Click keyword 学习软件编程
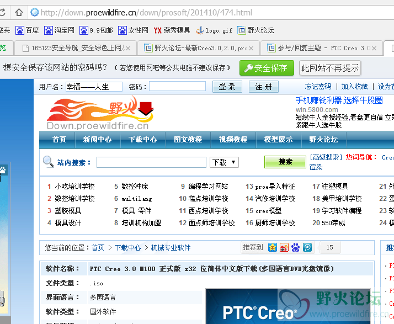 point(342,211)
